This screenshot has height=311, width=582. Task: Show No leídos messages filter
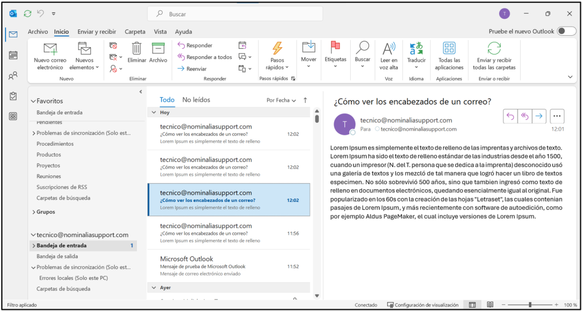(196, 100)
